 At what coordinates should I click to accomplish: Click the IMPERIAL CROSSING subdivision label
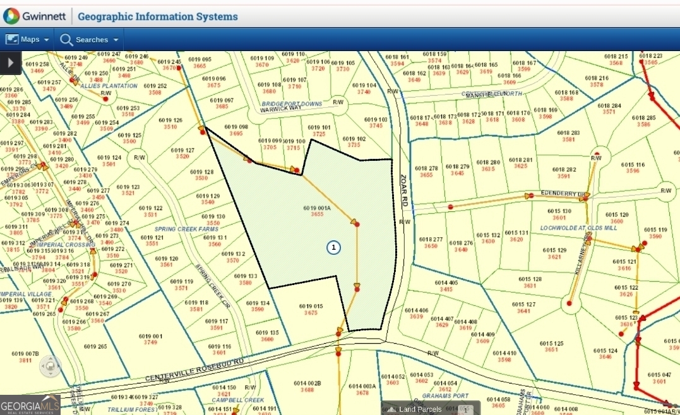pyautogui.click(x=66, y=244)
